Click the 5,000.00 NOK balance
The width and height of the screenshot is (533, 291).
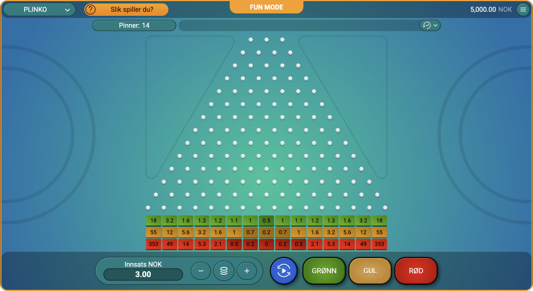491,10
